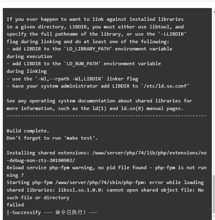Click the 'Build complete.' line
Image resolution: width=215 pixels, height=220 pixels.
28,131
